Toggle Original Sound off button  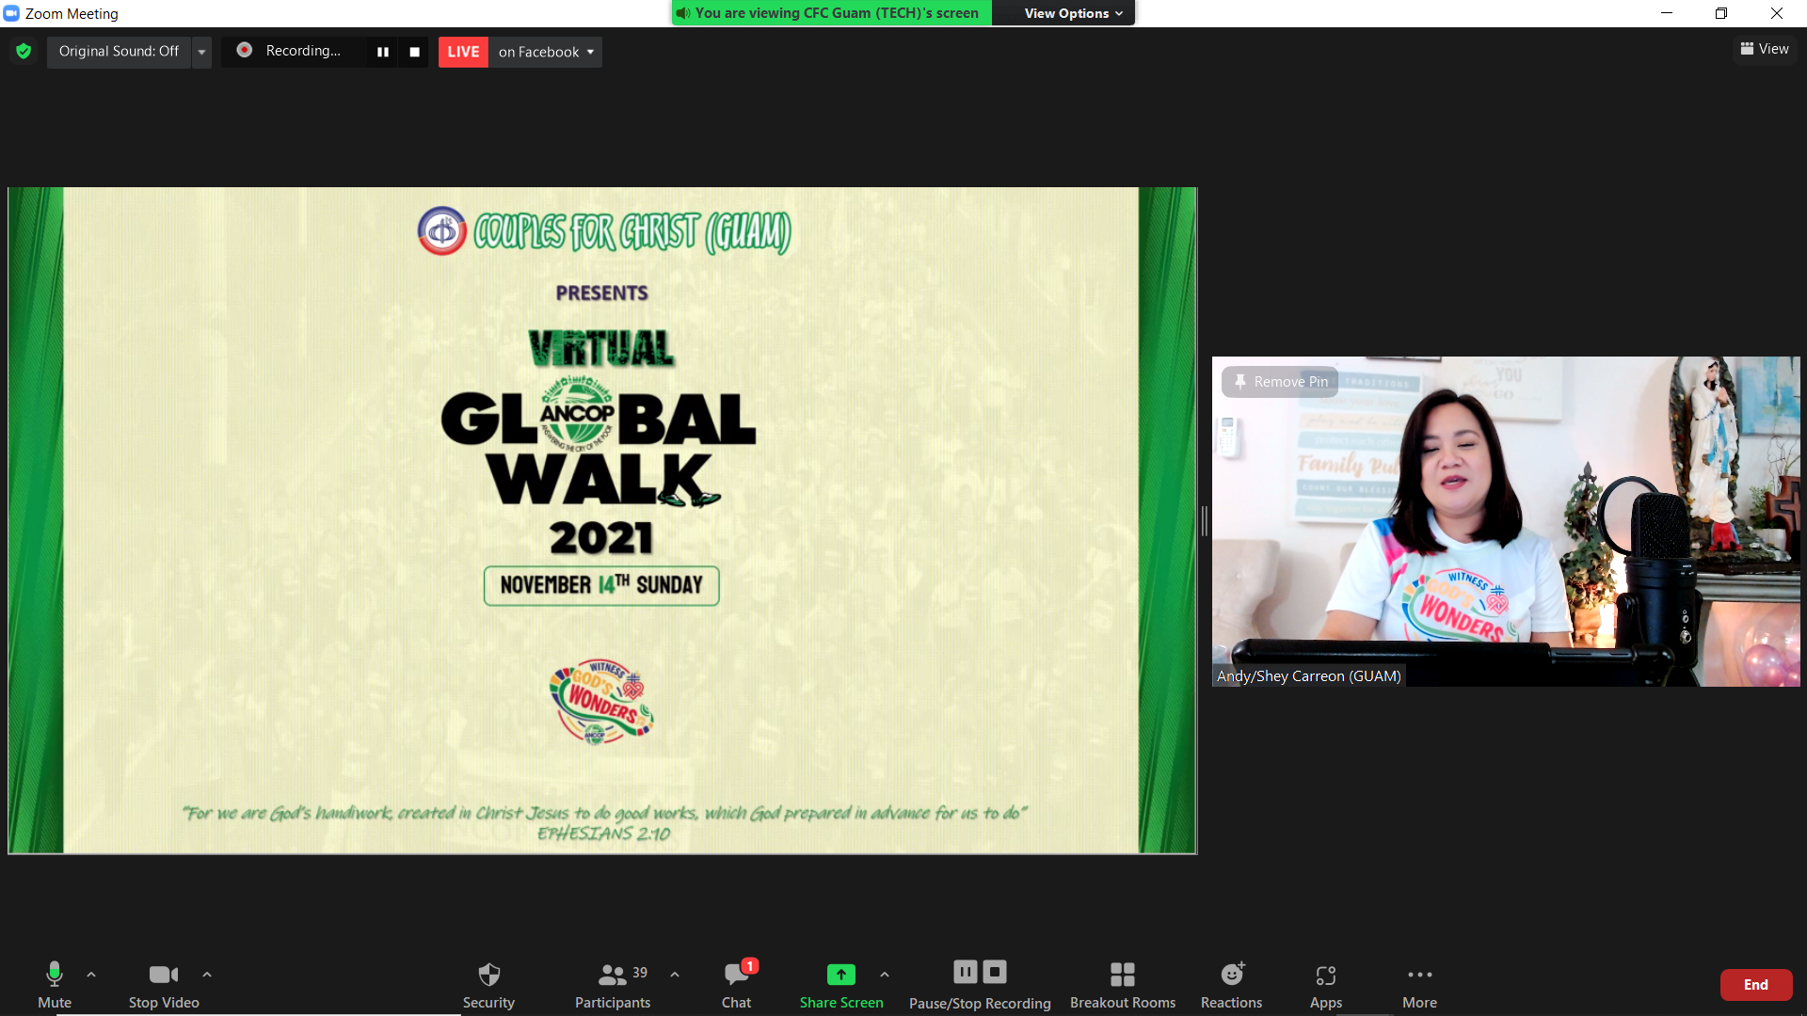(119, 51)
